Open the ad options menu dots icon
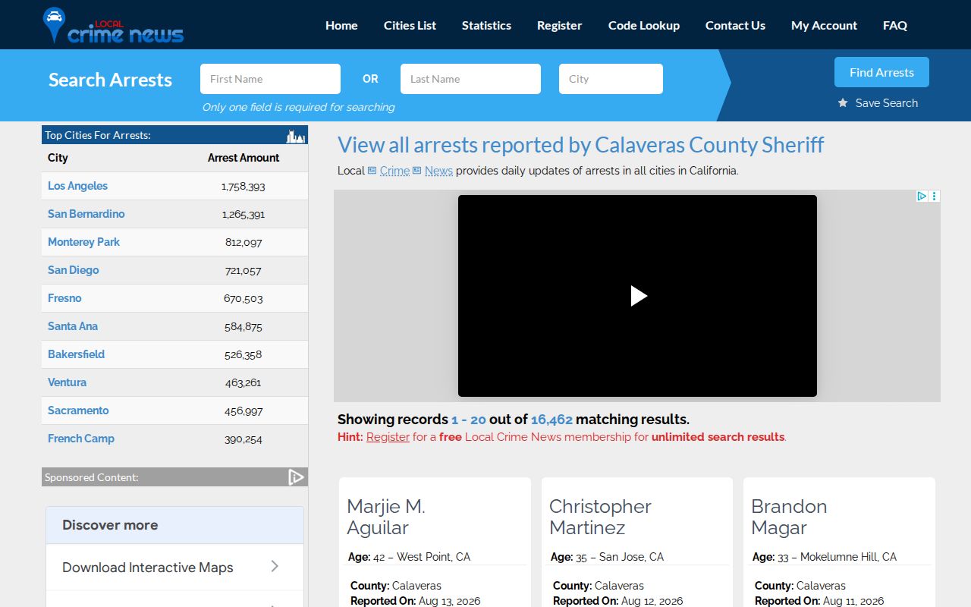971x607 pixels. click(x=935, y=196)
